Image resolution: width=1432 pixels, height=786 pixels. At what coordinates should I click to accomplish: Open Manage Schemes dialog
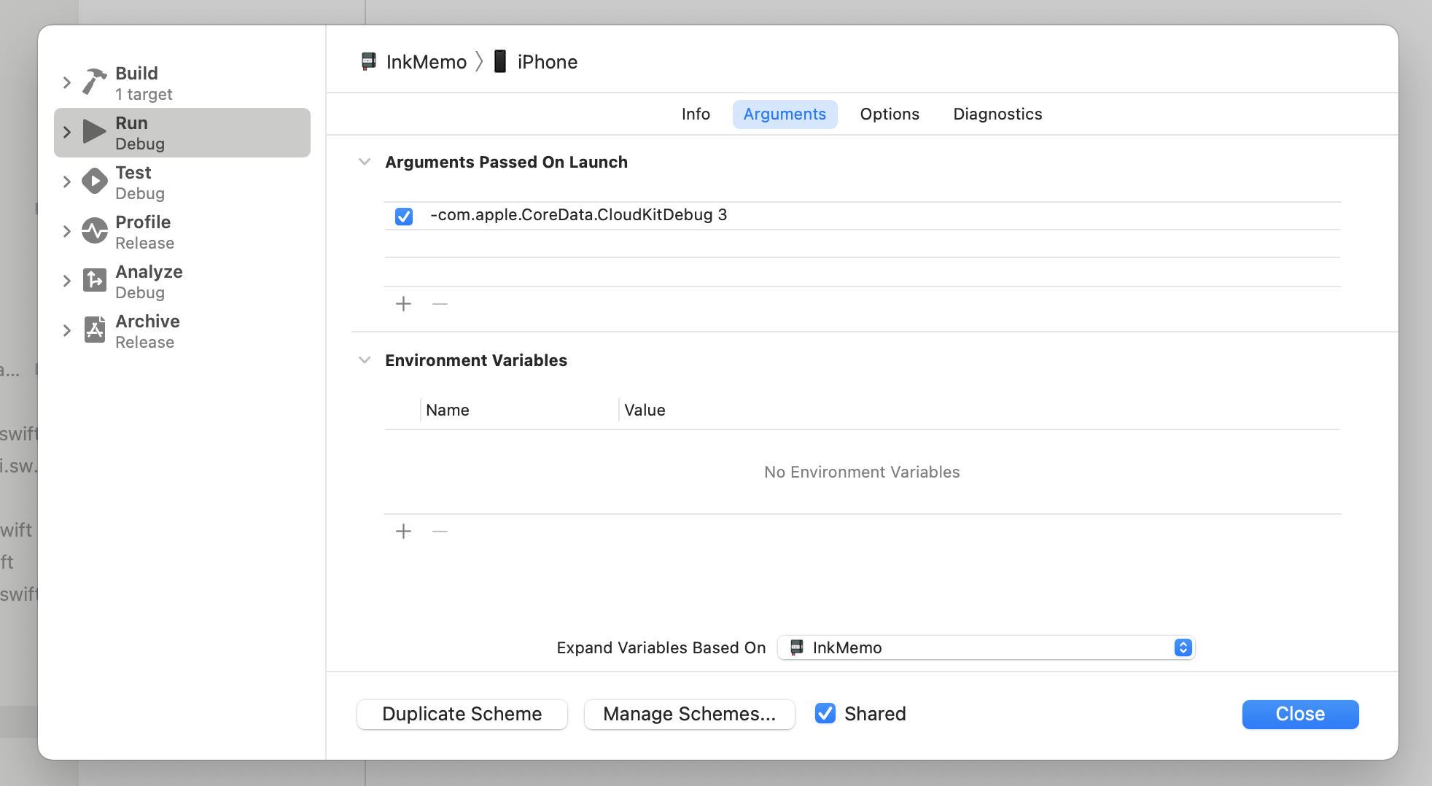coord(689,714)
